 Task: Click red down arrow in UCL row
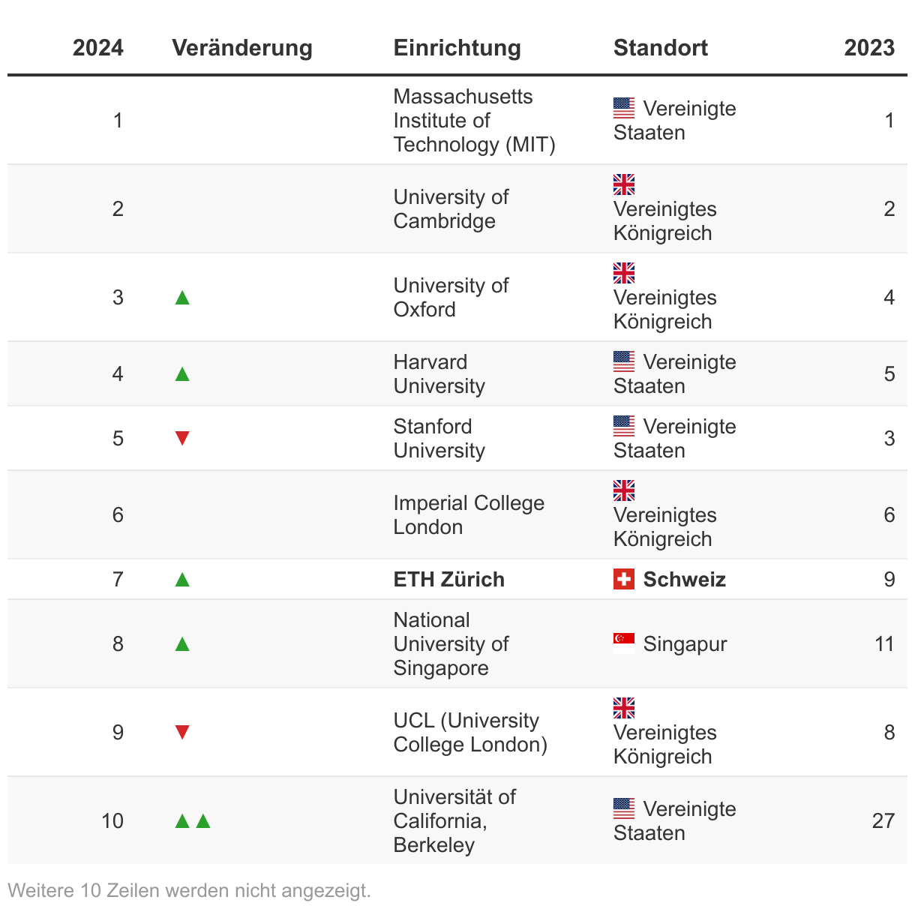click(x=182, y=733)
